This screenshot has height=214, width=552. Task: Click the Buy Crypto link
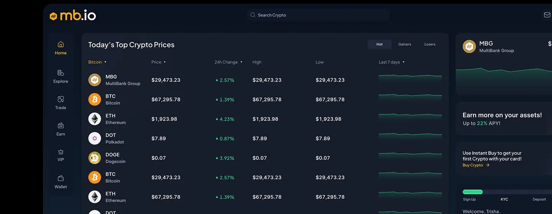[x=476, y=165]
